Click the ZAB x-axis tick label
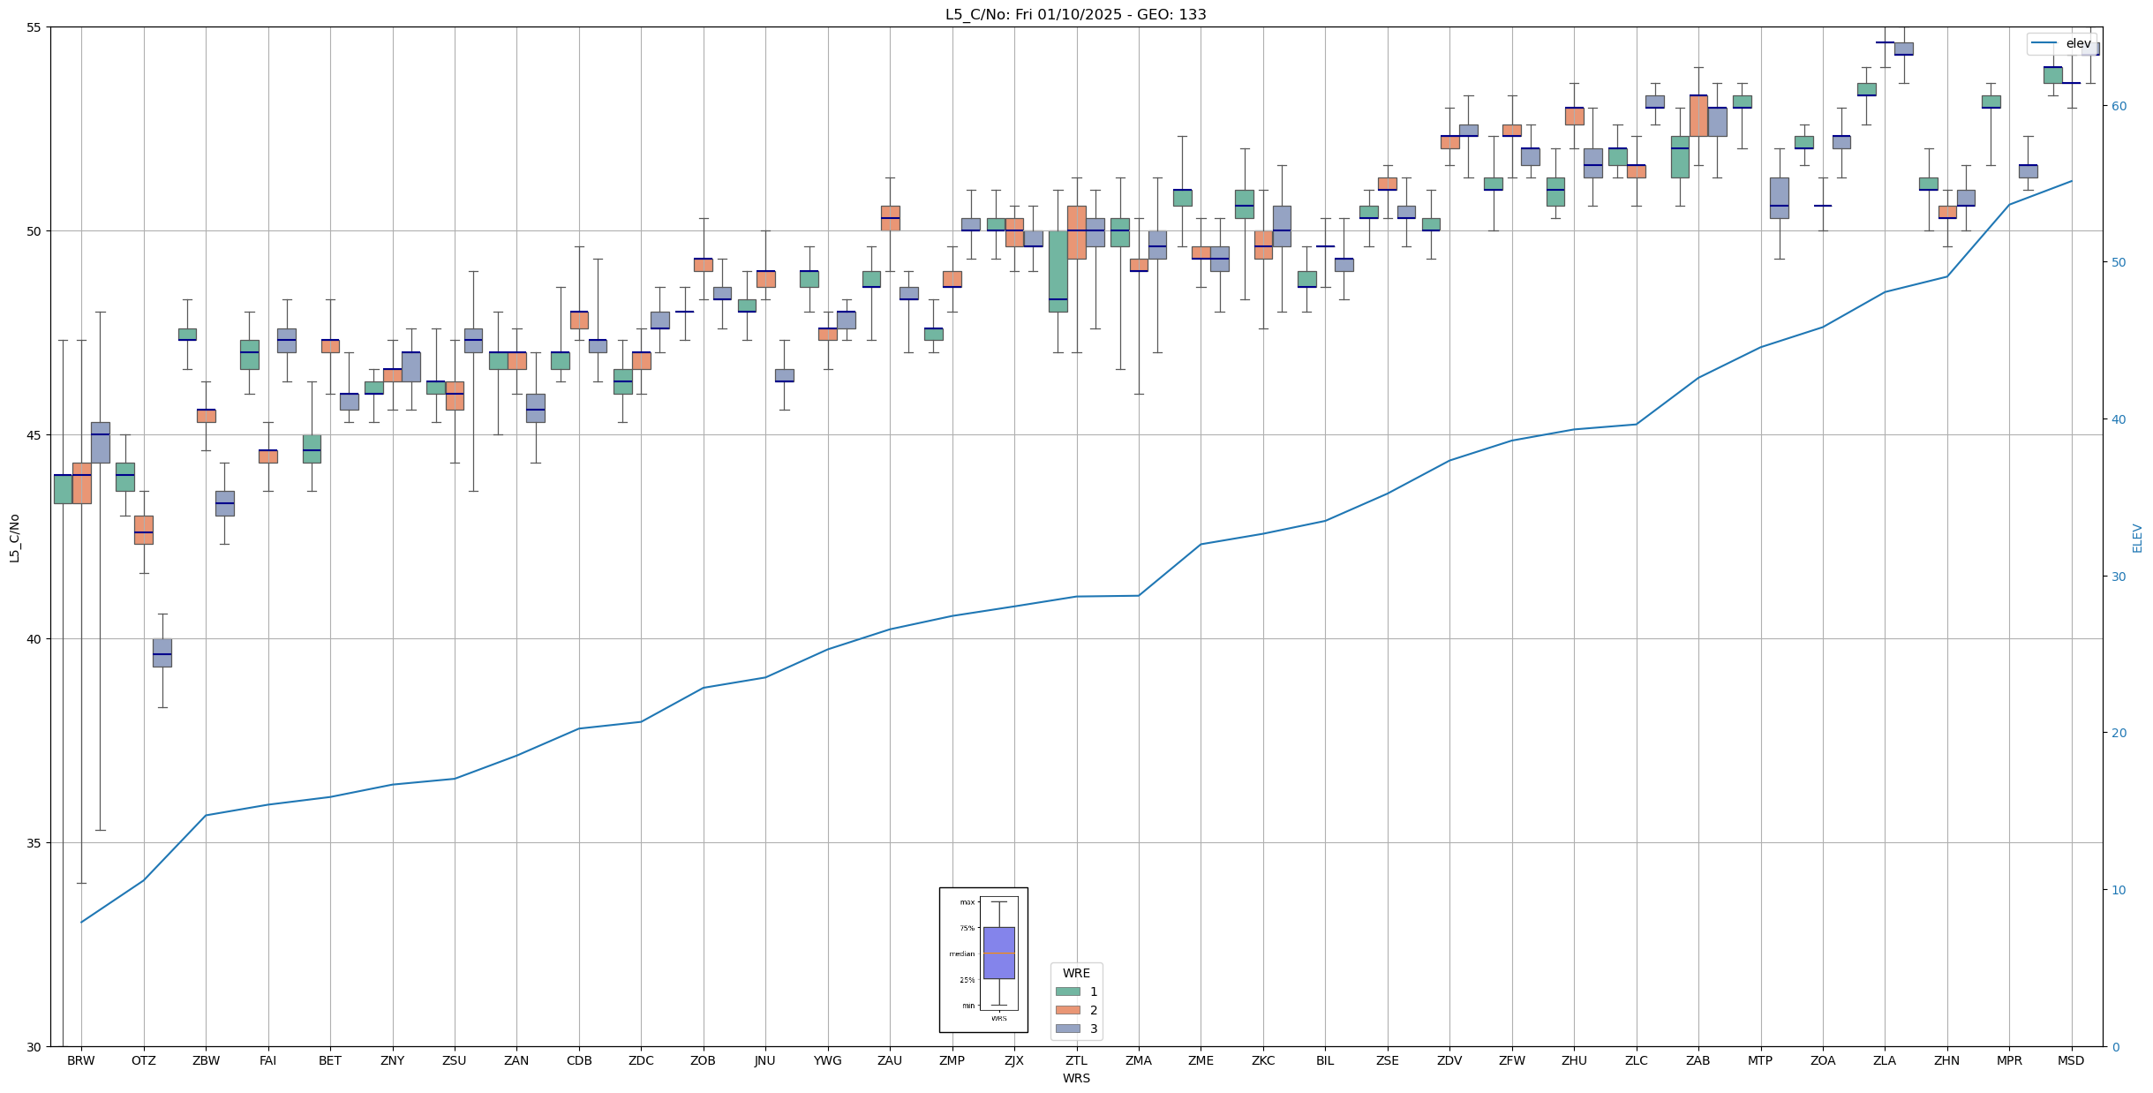Image resolution: width=2153 pixels, height=1093 pixels. coord(1698,1060)
